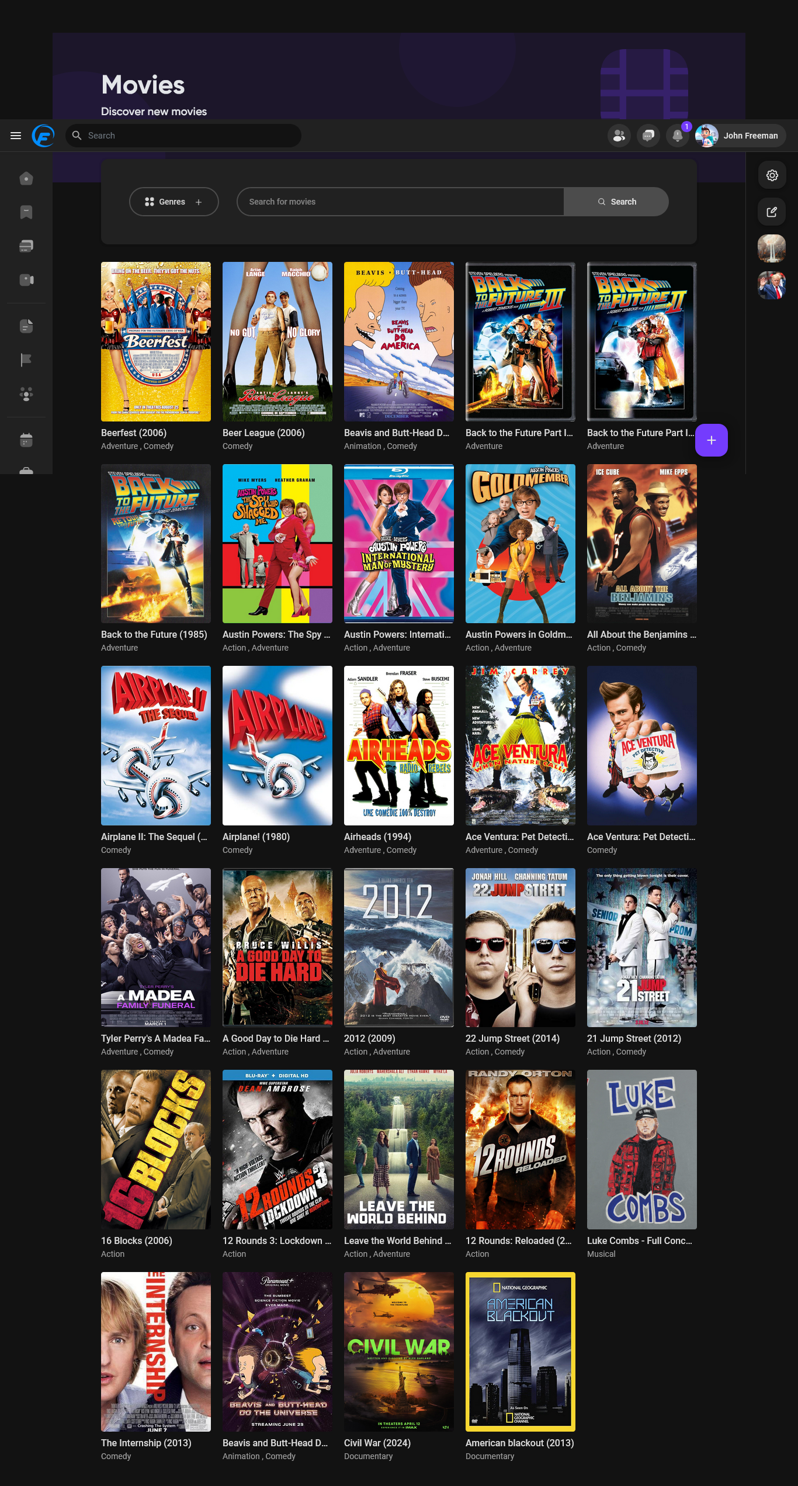Open the Beer League poster
The height and width of the screenshot is (1486, 798).
pos(277,341)
